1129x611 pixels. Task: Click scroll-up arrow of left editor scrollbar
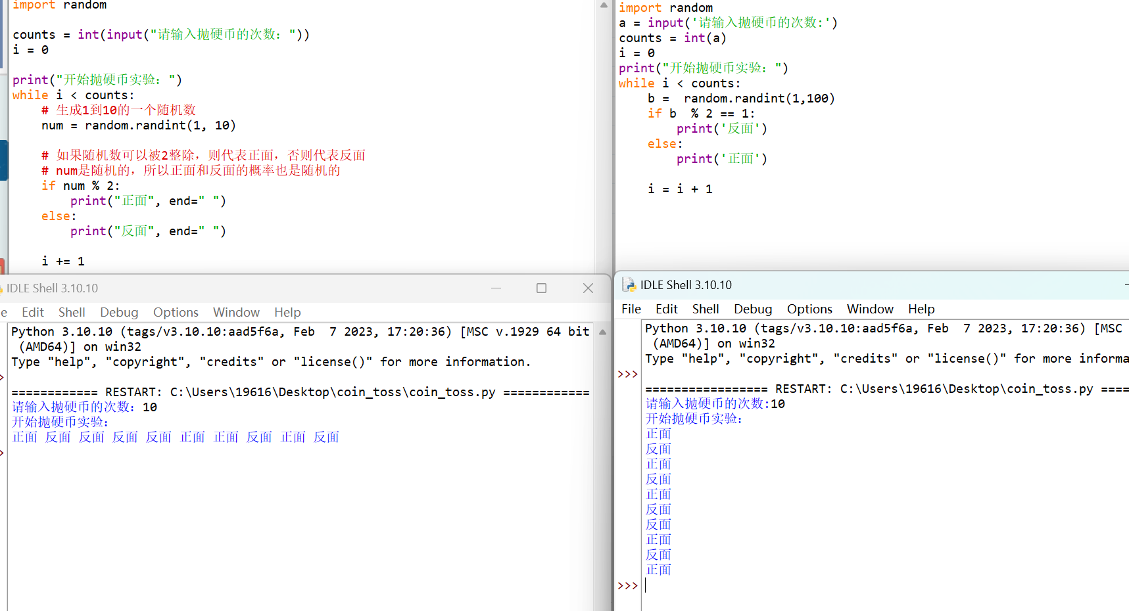click(x=604, y=5)
